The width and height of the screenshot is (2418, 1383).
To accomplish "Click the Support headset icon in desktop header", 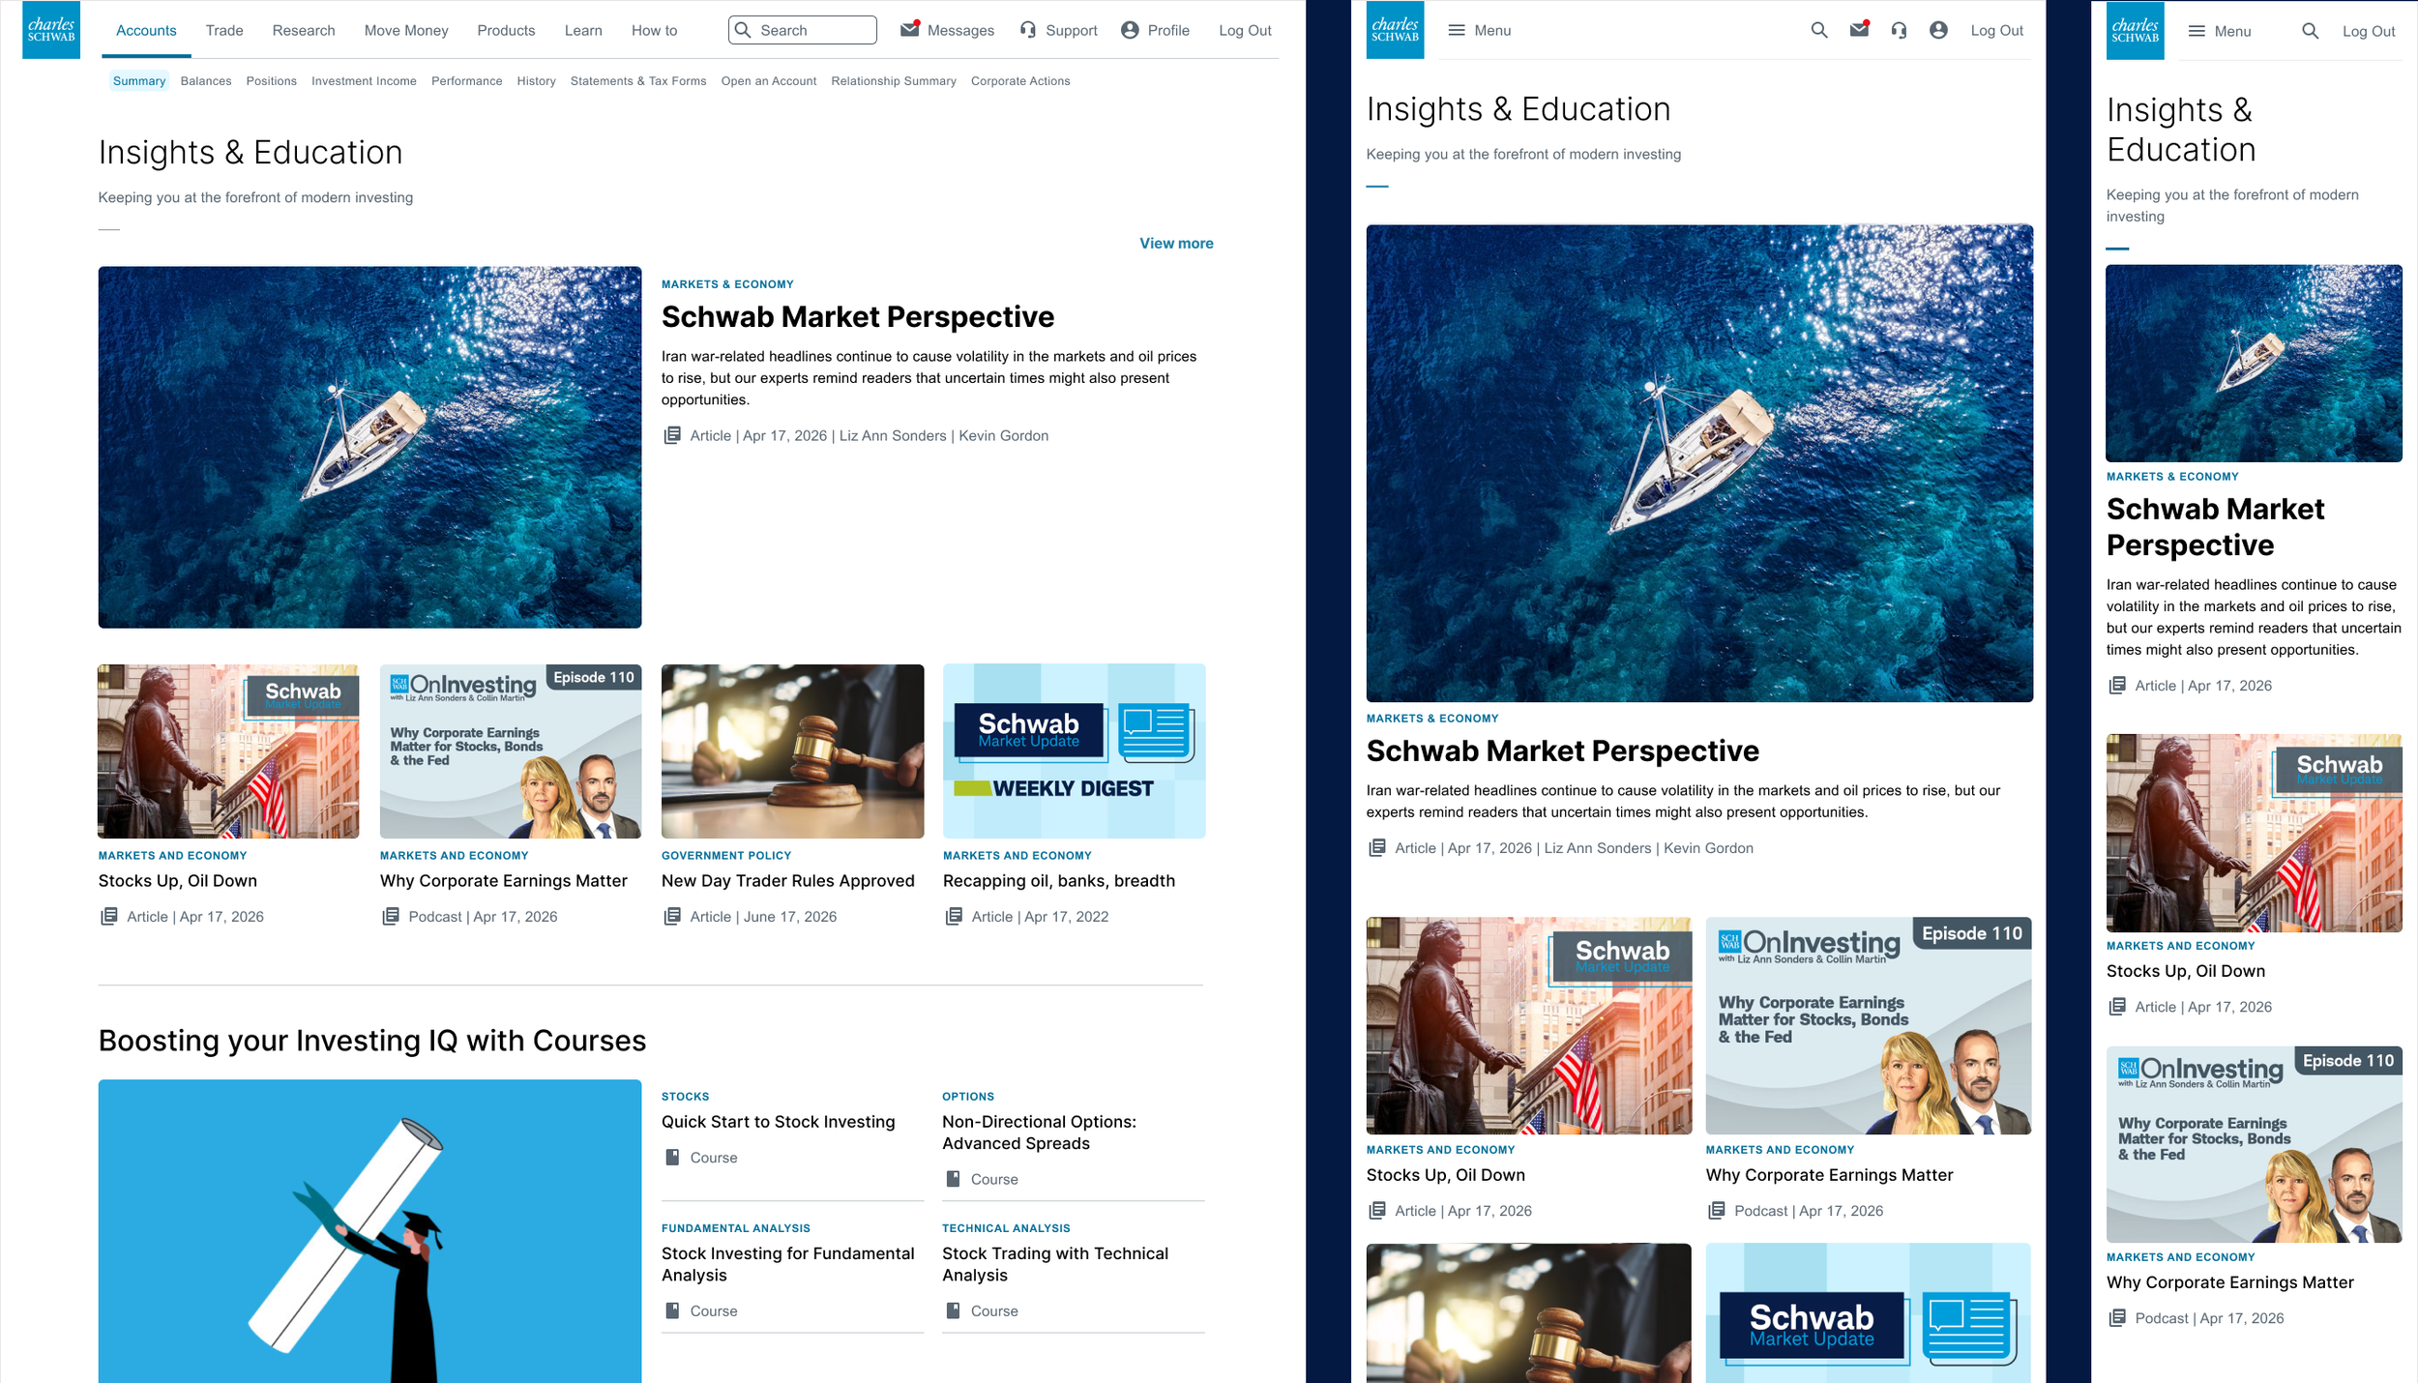I will pos(1027,30).
